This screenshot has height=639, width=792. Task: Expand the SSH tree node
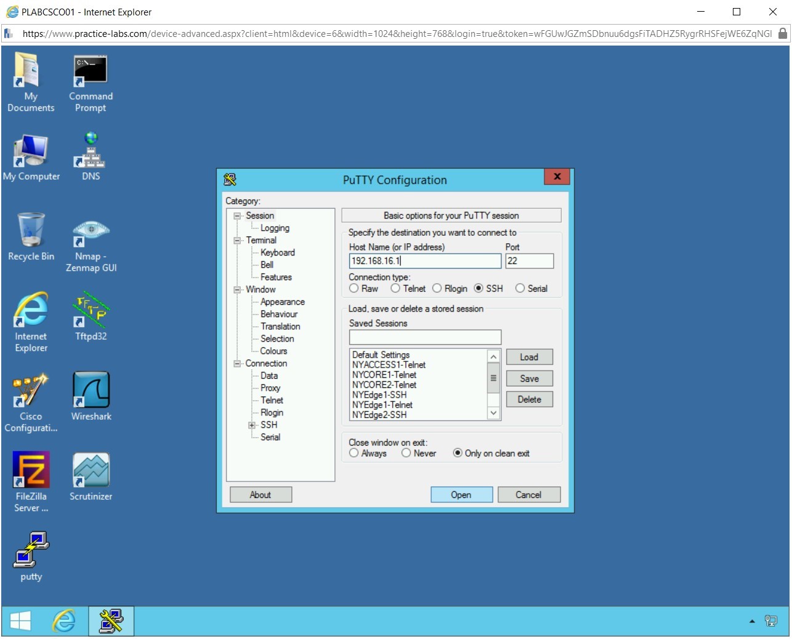(252, 425)
